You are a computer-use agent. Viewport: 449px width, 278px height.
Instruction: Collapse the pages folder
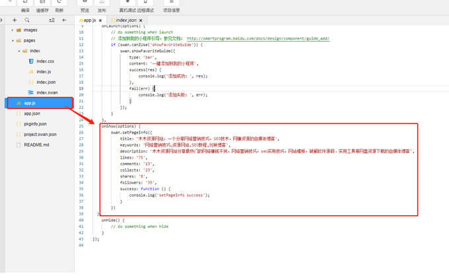(28, 40)
